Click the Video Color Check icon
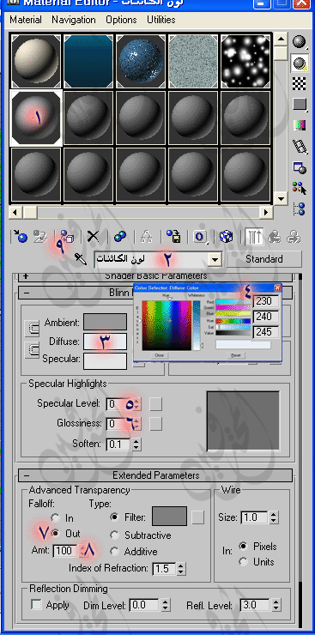Image resolution: width=315 pixels, height=635 pixels. click(x=300, y=126)
